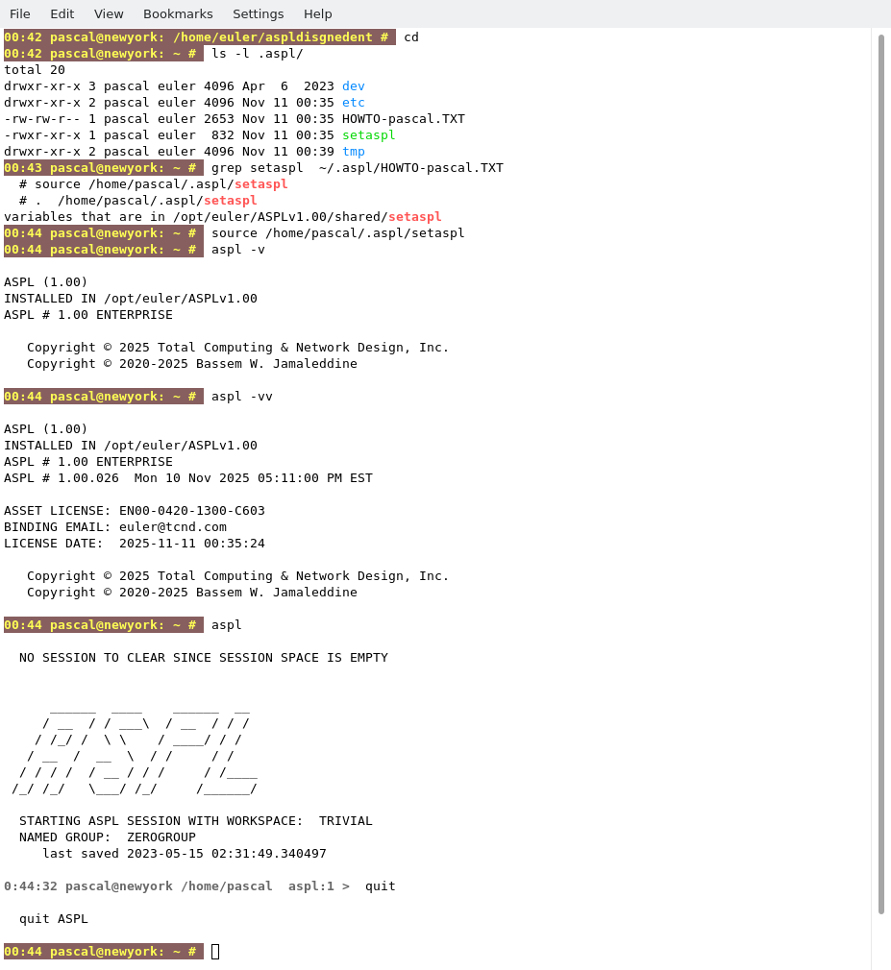
Task: Click the HOWTO-pascal.TXT filename in the listing
Action: [x=404, y=119]
